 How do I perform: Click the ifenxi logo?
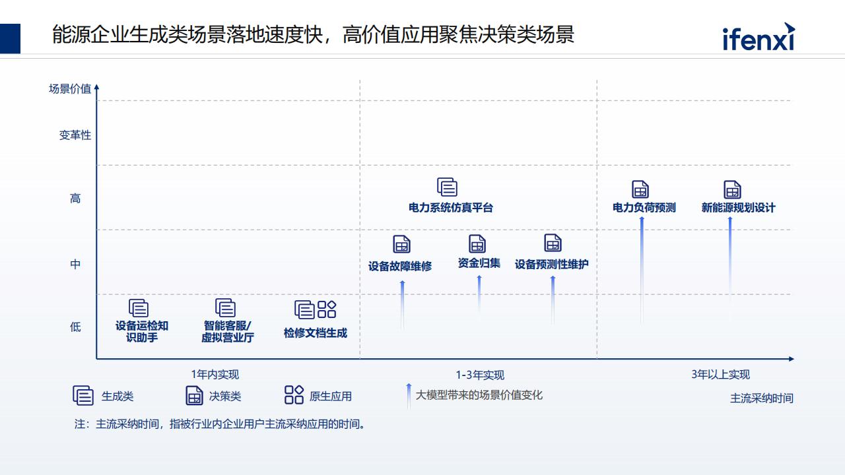pos(759,37)
